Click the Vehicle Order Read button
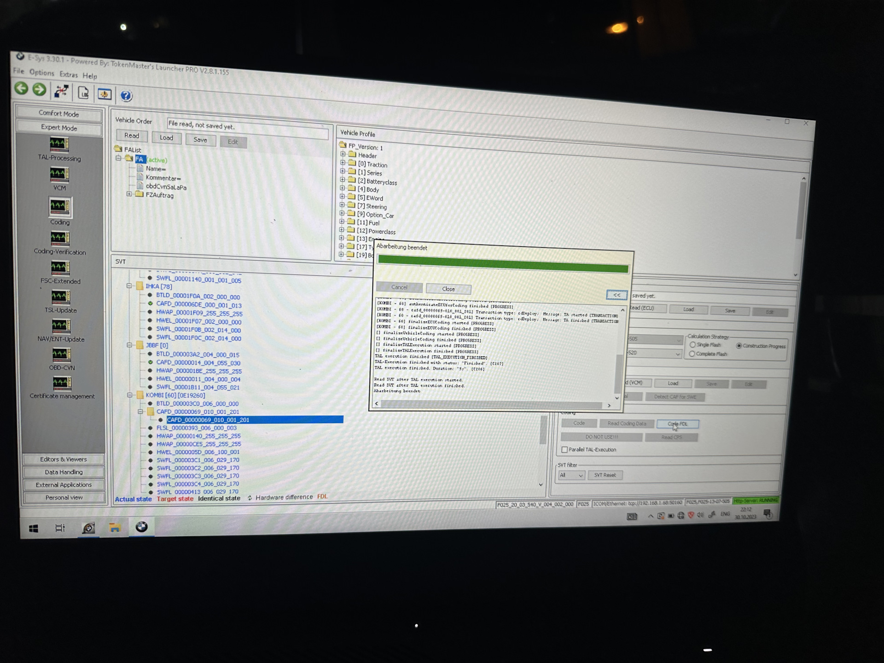The height and width of the screenshot is (663, 884). (x=131, y=135)
